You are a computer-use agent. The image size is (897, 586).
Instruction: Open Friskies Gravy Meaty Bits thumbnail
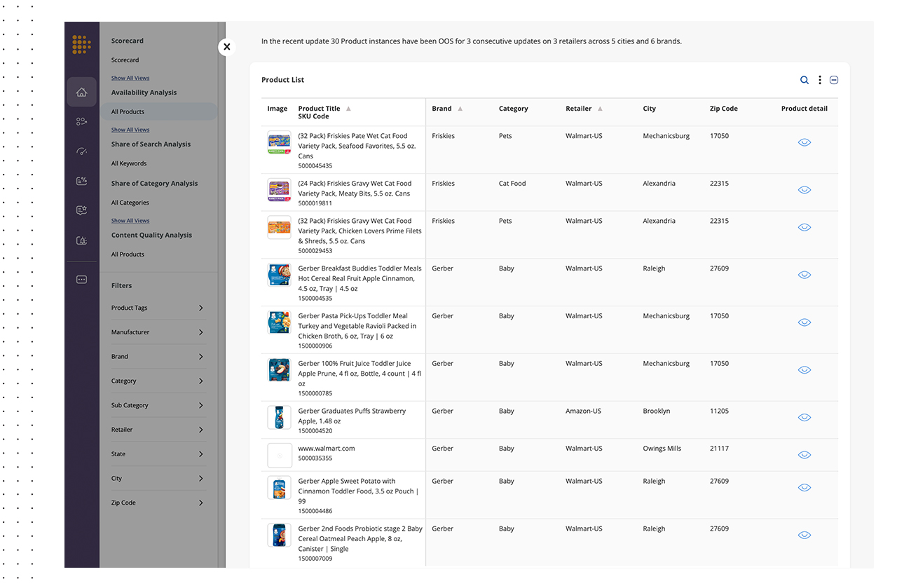(x=279, y=190)
